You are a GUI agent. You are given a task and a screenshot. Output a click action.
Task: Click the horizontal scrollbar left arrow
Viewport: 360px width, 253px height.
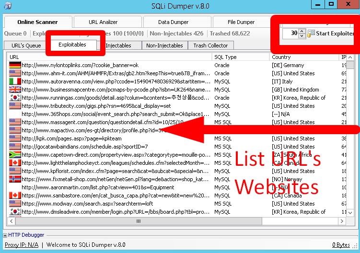pos(11,221)
